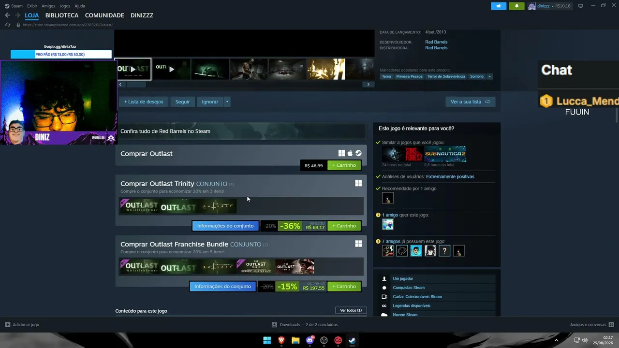Switch to the LOJA tab
619x348 pixels.
pos(32,15)
